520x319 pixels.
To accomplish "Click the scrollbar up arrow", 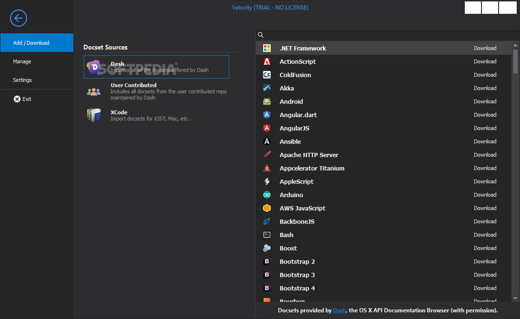I will (515, 45).
